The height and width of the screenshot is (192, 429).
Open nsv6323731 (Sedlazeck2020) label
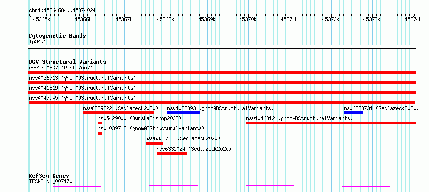pos(381,108)
